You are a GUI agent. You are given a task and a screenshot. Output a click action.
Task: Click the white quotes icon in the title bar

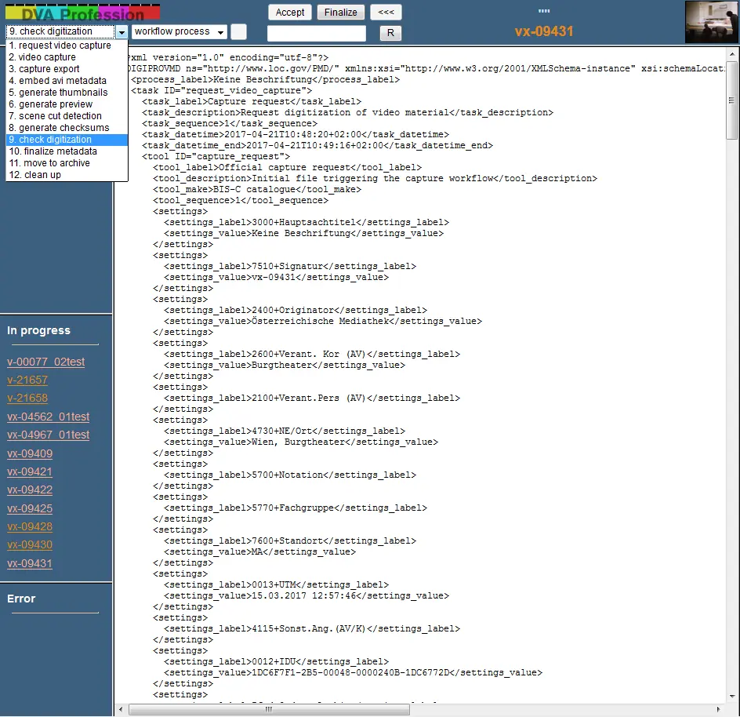[x=544, y=11]
